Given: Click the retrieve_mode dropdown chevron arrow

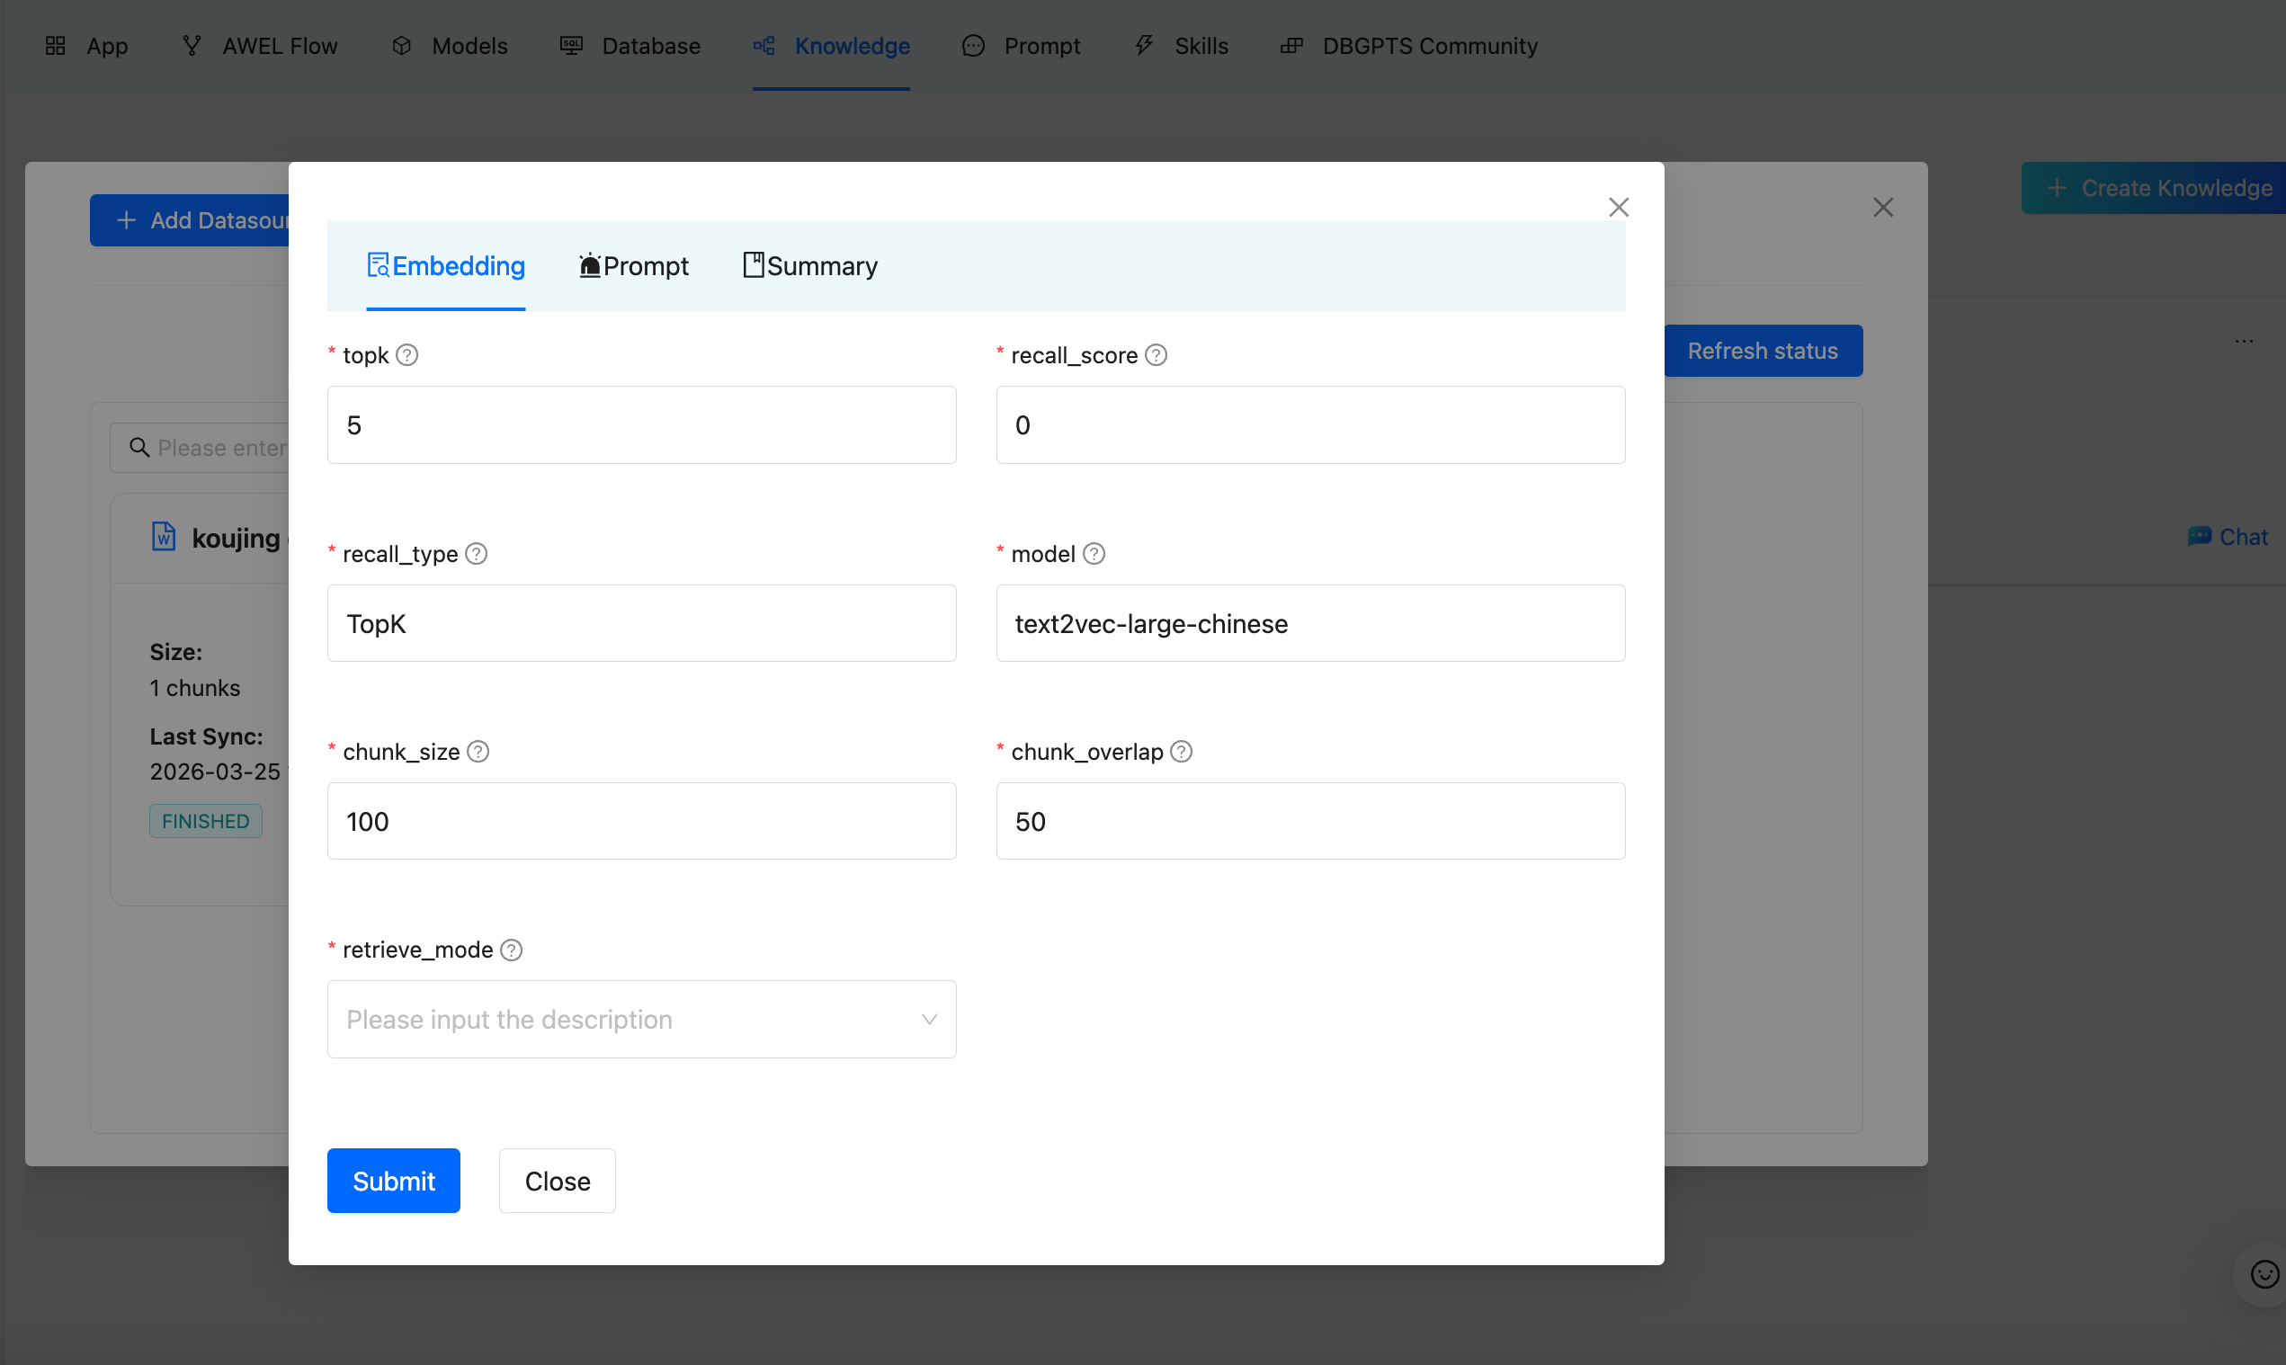Looking at the screenshot, I should (929, 1019).
